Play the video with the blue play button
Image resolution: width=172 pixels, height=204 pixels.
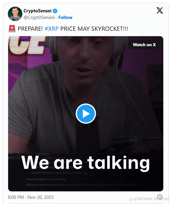[86, 113]
